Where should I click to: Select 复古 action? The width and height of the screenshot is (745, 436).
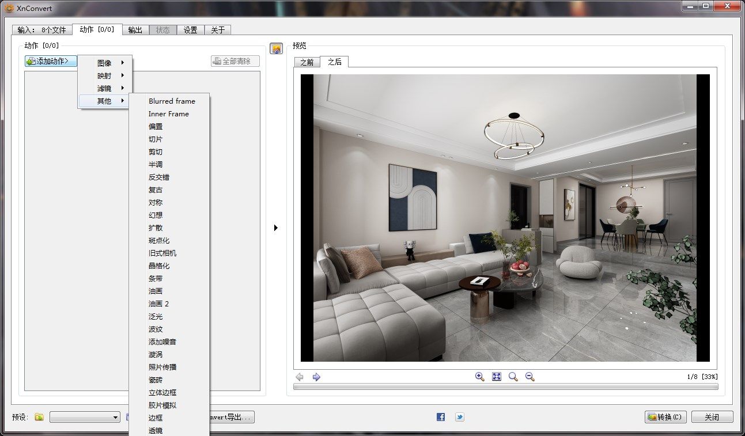click(x=156, y=189)
